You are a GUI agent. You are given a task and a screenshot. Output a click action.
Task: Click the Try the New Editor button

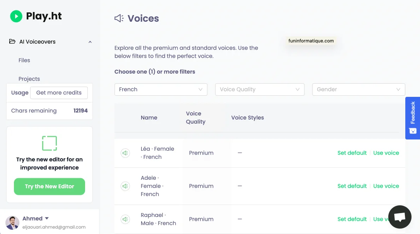(x=50, y=186)
